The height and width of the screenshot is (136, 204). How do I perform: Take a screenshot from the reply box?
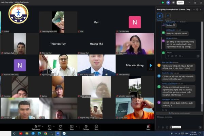(x=180, y=56)
